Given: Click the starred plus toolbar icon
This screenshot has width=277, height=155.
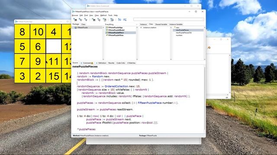Looking at the screenshot, I should click(x=86, y=20).
